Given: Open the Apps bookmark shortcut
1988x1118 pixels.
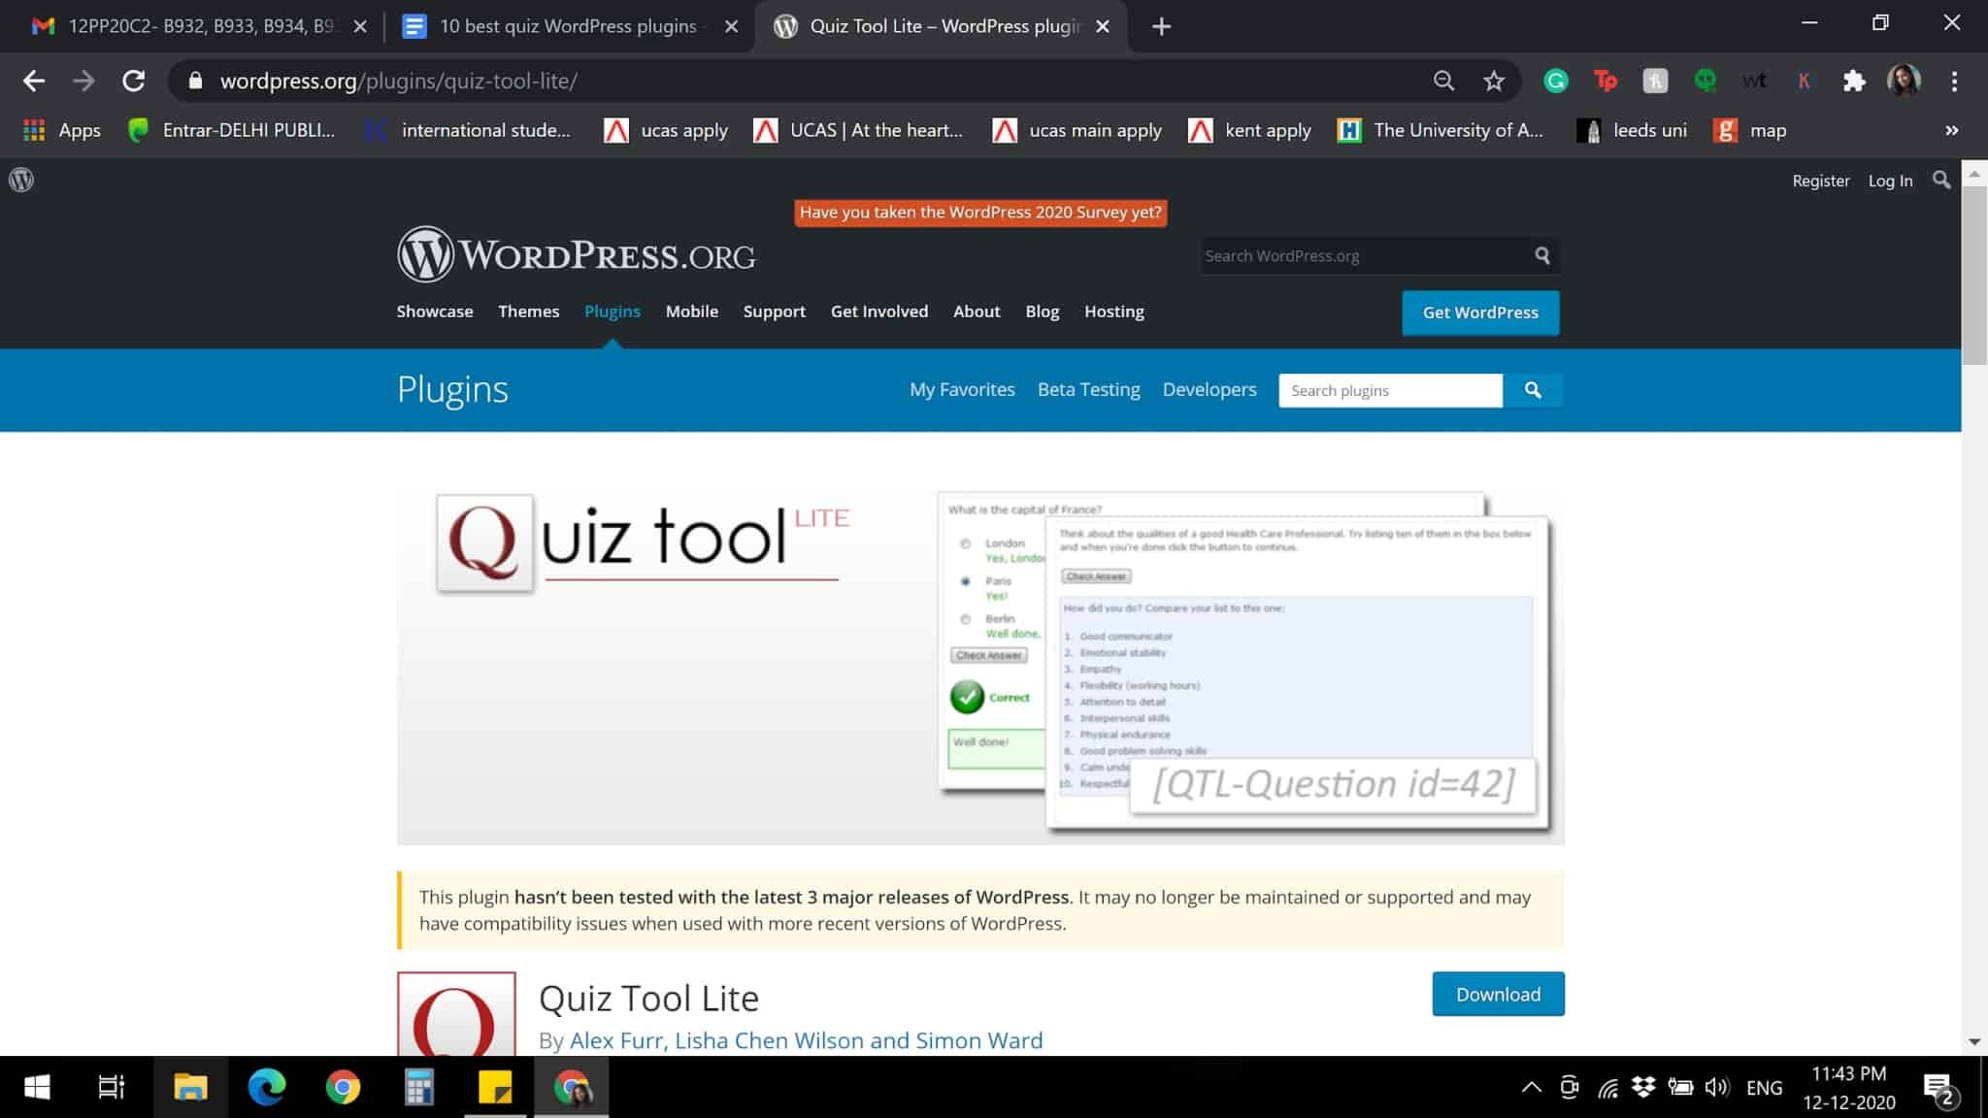Looking at the screenshot, I should 62,130.
